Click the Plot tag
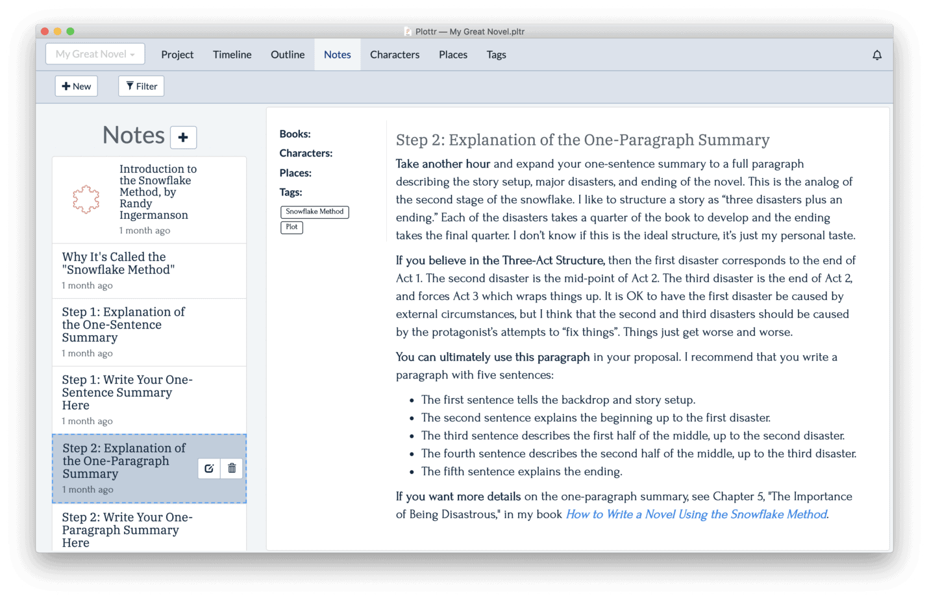Viewport: 929px width, 600px height. pyautogui.click(x=291, y=227)
